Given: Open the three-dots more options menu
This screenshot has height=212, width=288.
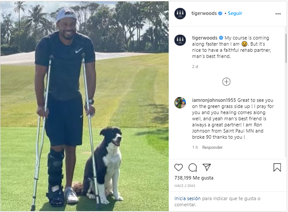Looking at the screenshot, I should coord(278,14).
